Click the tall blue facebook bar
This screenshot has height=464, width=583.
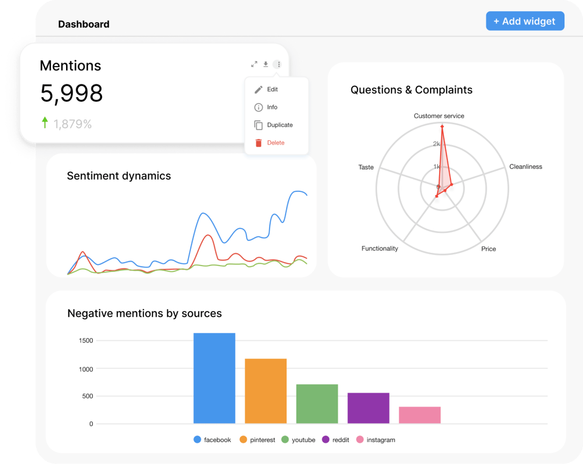coord(214,378)
